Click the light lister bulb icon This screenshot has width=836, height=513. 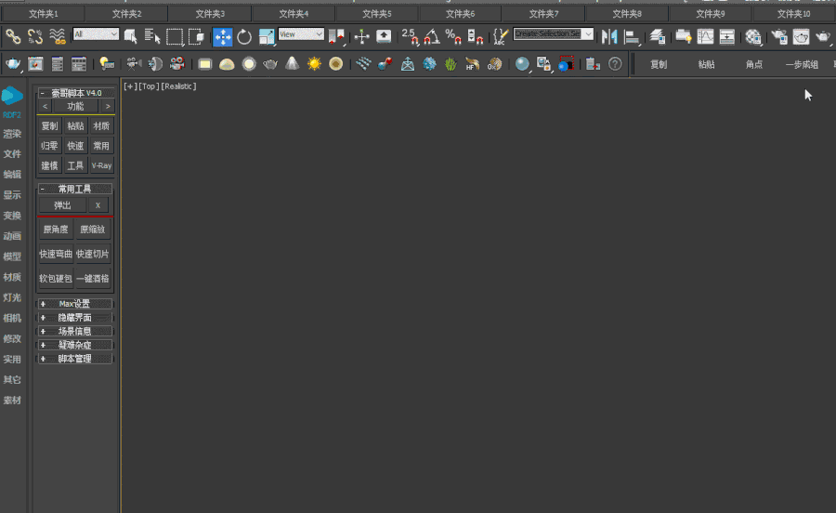(x=107, y=64)
